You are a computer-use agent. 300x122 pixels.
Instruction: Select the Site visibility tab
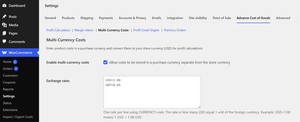pyautogui.click(x=198, y=18)
